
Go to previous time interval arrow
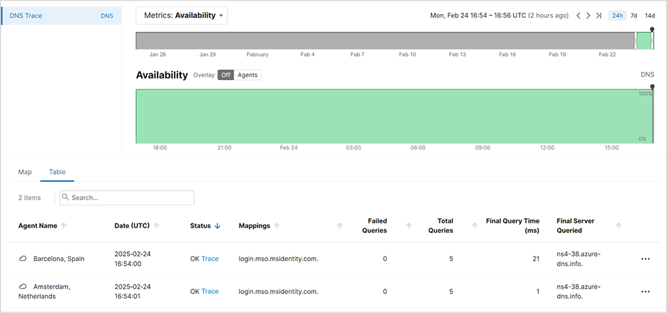[x=578, y=15]
